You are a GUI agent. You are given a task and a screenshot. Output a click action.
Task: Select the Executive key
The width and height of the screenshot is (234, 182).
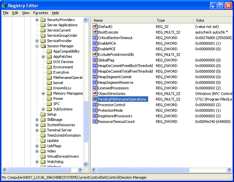[61, 72]
